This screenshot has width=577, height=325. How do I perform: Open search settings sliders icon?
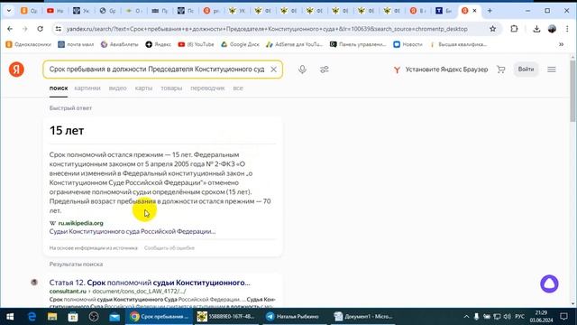(x=325, y=70)
